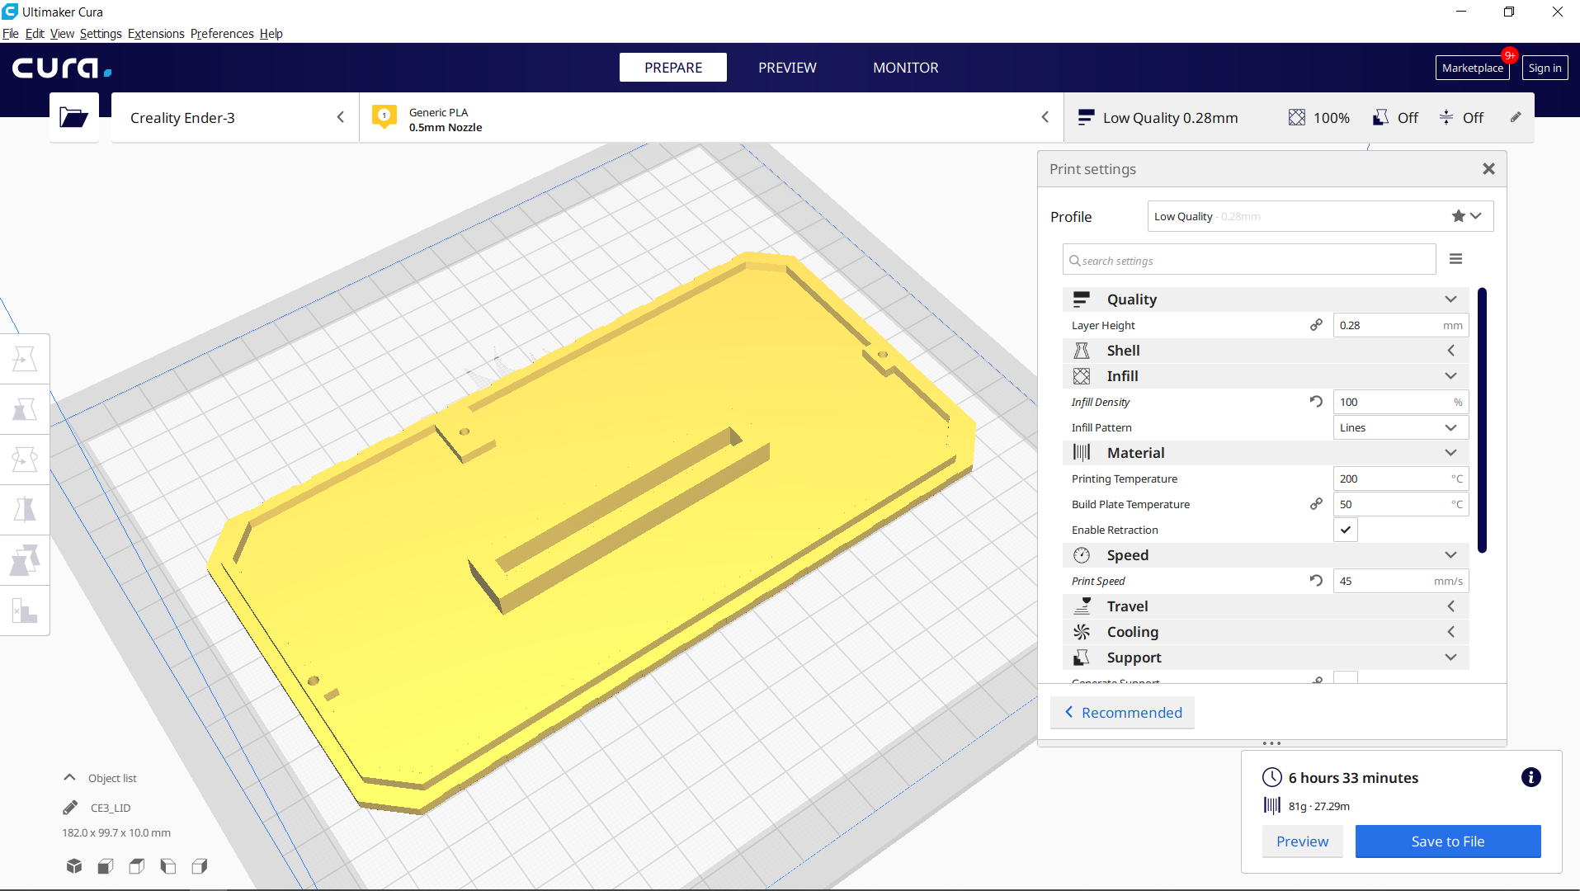Image resolution: width=1580 pixels, height=891 pixels.
Task: Switch to the left side view cube icon
Action: 168,865
